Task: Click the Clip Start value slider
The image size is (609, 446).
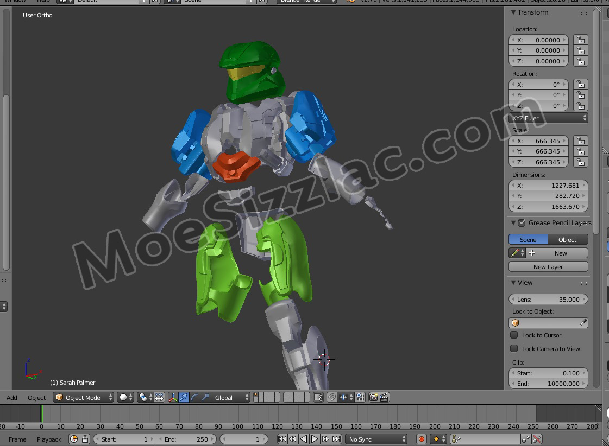Action: 548,373
